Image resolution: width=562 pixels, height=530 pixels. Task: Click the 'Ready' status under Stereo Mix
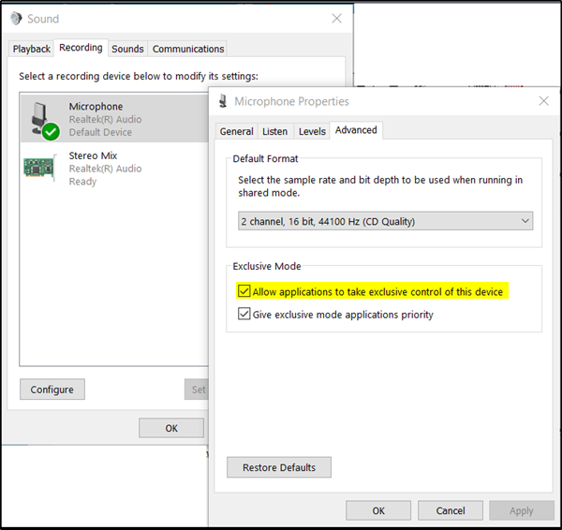[x=82, y=182]
